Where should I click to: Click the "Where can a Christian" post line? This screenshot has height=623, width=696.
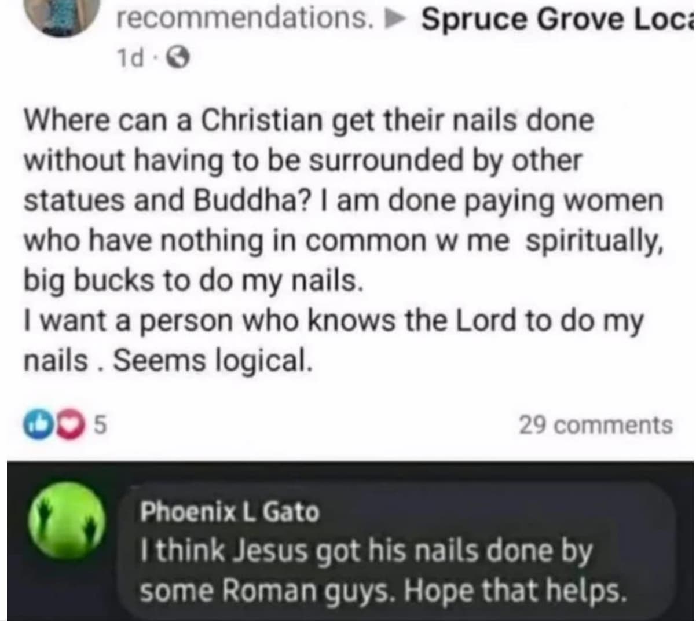(x=309, y=121)
